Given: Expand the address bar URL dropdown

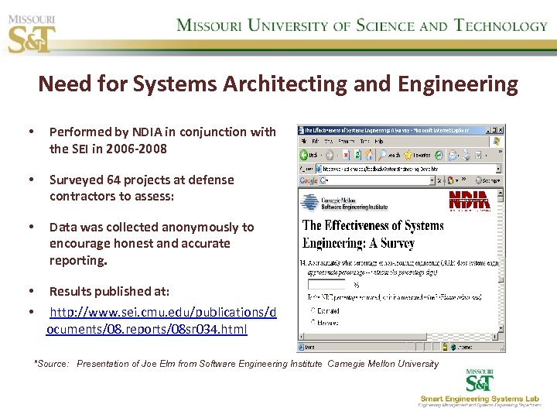Looking at the screenshot, I should point(499,170).
